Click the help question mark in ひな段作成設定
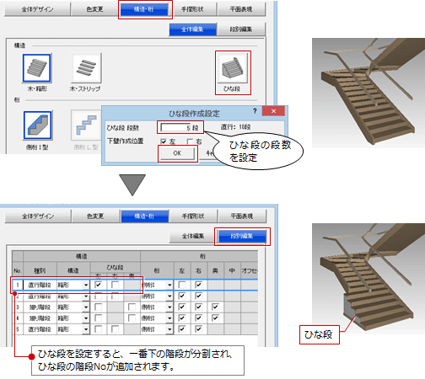 tap(255, 111)
